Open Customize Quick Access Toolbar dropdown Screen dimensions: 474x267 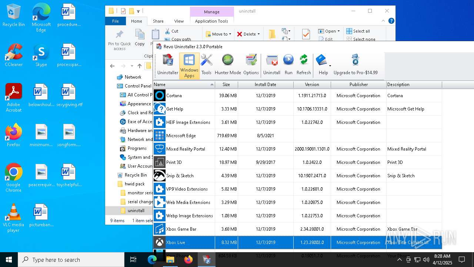[x=138, y=11]
